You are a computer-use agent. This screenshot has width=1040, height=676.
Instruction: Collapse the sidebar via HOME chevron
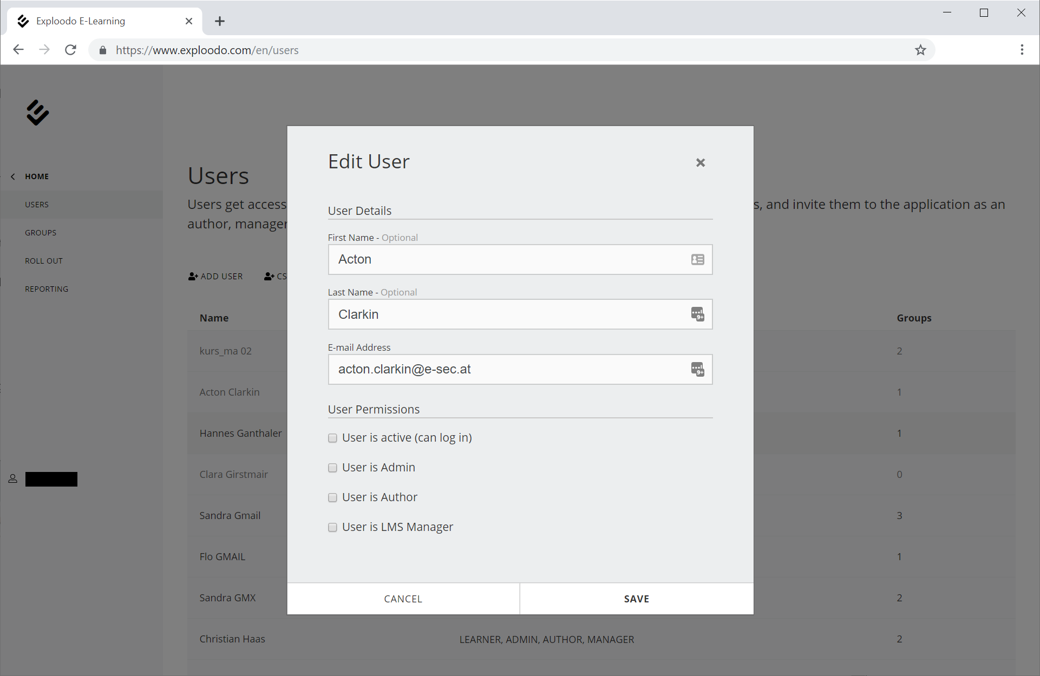13,176
